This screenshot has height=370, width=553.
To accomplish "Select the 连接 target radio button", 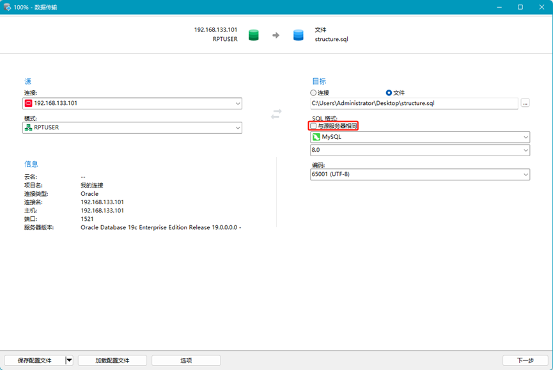I will point(313,93).
